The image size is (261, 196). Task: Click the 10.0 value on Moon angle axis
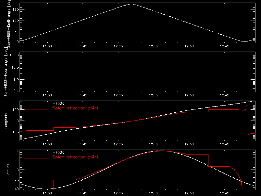pos(15,68)
